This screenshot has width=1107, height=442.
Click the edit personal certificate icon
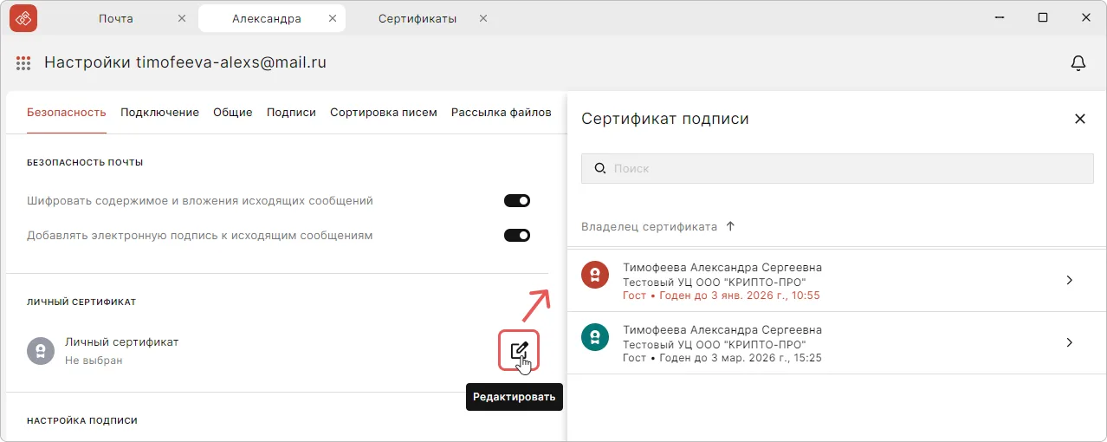coord(519,350)
